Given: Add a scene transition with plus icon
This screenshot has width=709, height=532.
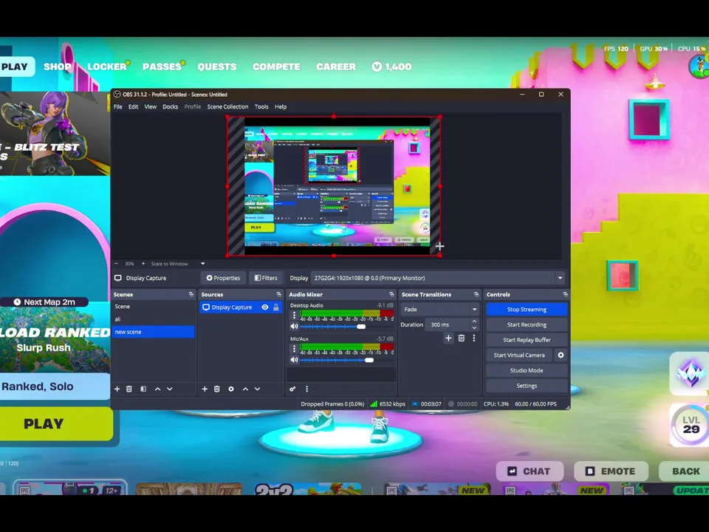Looking at the screenshot, I should [x=448, y=338].
